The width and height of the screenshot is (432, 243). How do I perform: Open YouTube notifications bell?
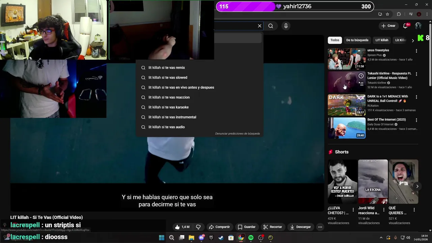pyautogui.click(x=405, y=26)
